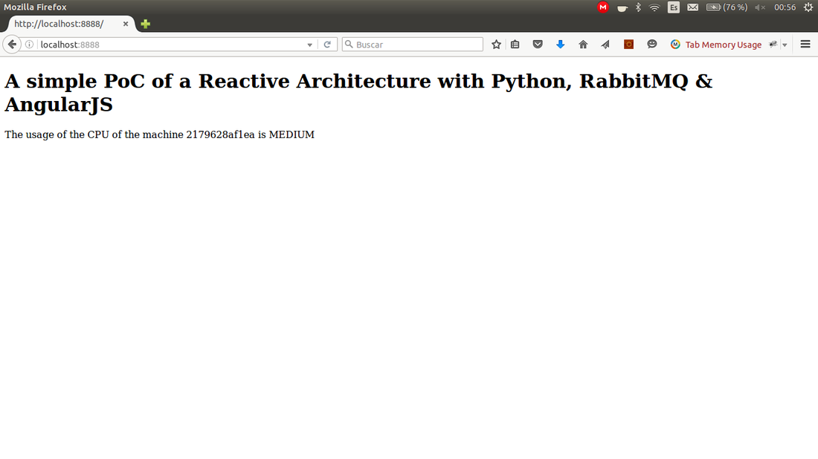818x459 pixels.
Task: Click the brown Ubuntu square toolbar icon
Action: pos(628,45)
